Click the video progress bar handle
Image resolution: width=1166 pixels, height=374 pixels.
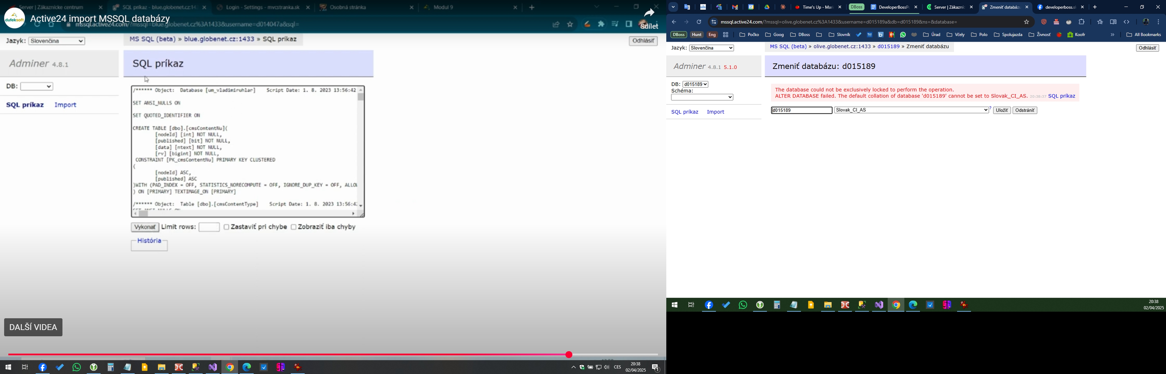(569, 355)
